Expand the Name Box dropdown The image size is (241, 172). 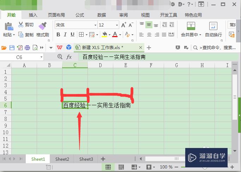[x=41, y=57]
